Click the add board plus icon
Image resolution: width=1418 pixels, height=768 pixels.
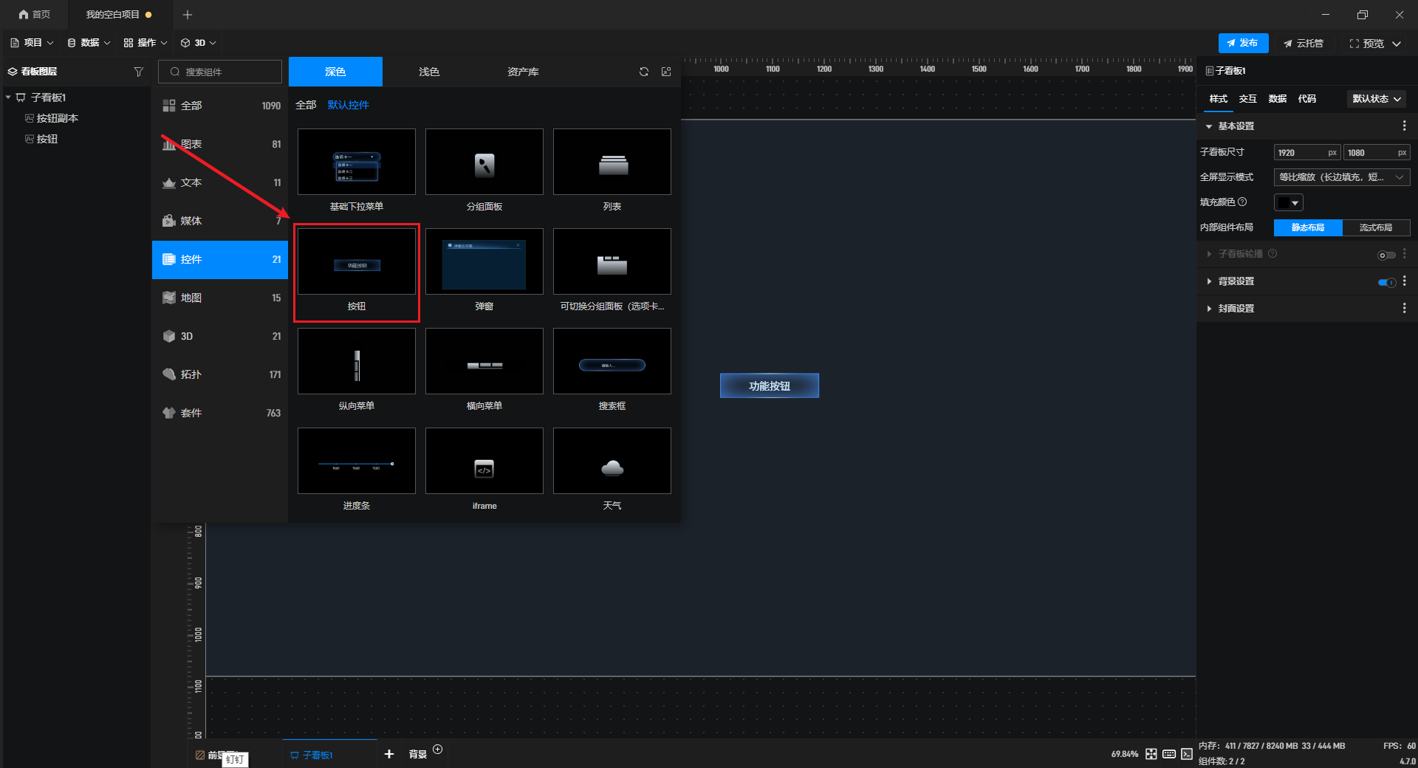tap(389, 754)
